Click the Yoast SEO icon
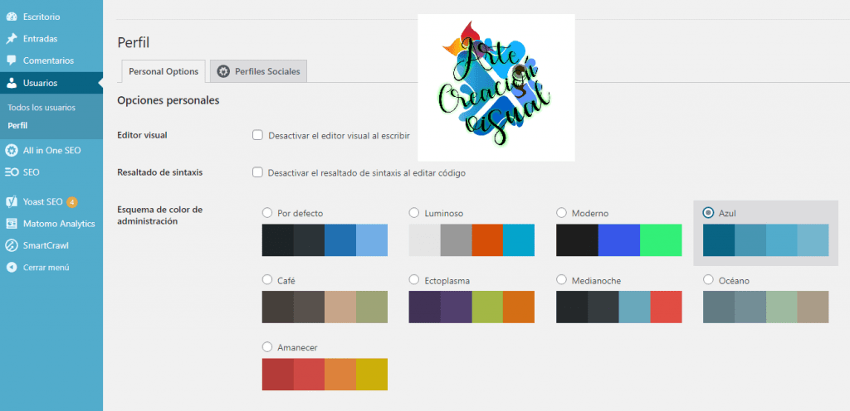 click(x=12, y=201)
